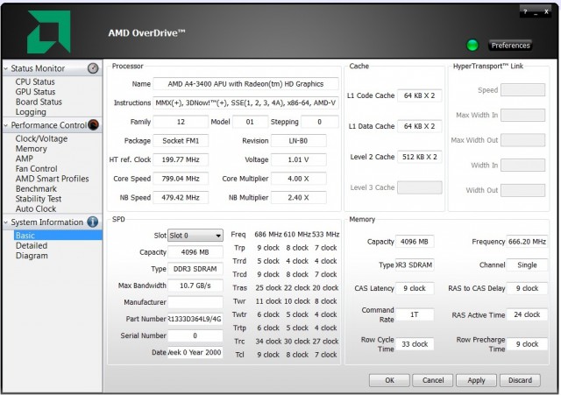
Task: Click the Performance Control speedometer icon
Action: [94, 124]
